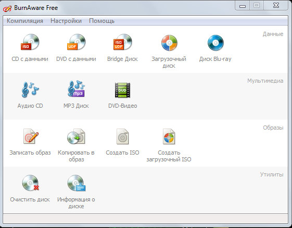The width and height of the screenshot is (292, 228).
Task: Select the DVD с данными UDF icon
Action: coord(76,42)
